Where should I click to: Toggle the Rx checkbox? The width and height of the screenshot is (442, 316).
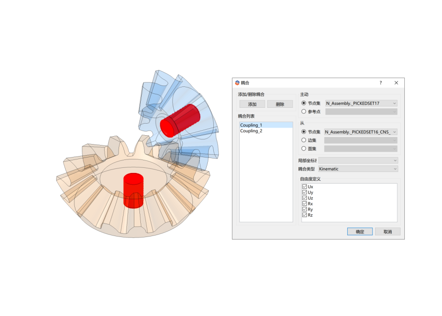[x=304, y=204]
